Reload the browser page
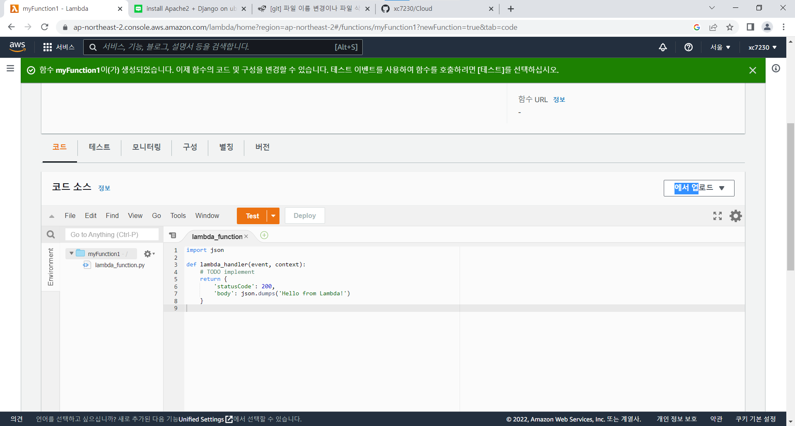 (45, 27)
